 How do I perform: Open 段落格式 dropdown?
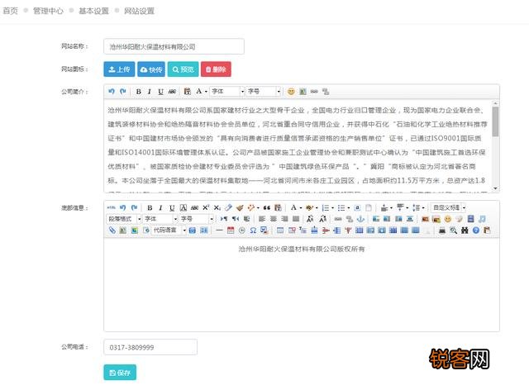[x=124, y=219]
